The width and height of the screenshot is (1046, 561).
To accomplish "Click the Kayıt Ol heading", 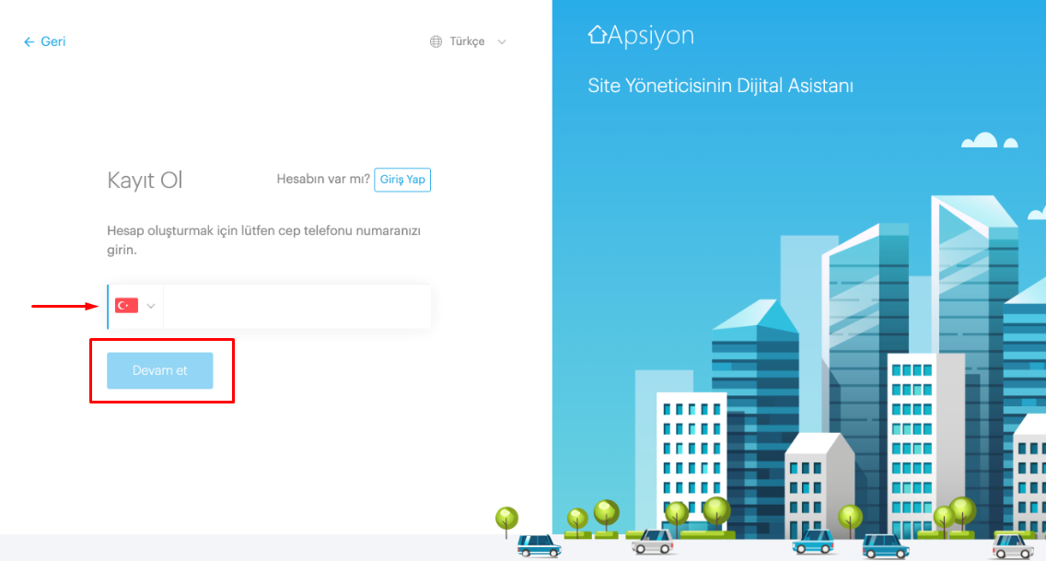I will click(x=145, y=181).
